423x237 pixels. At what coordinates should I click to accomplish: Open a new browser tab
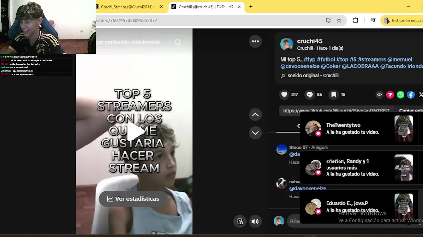(251, 7)
